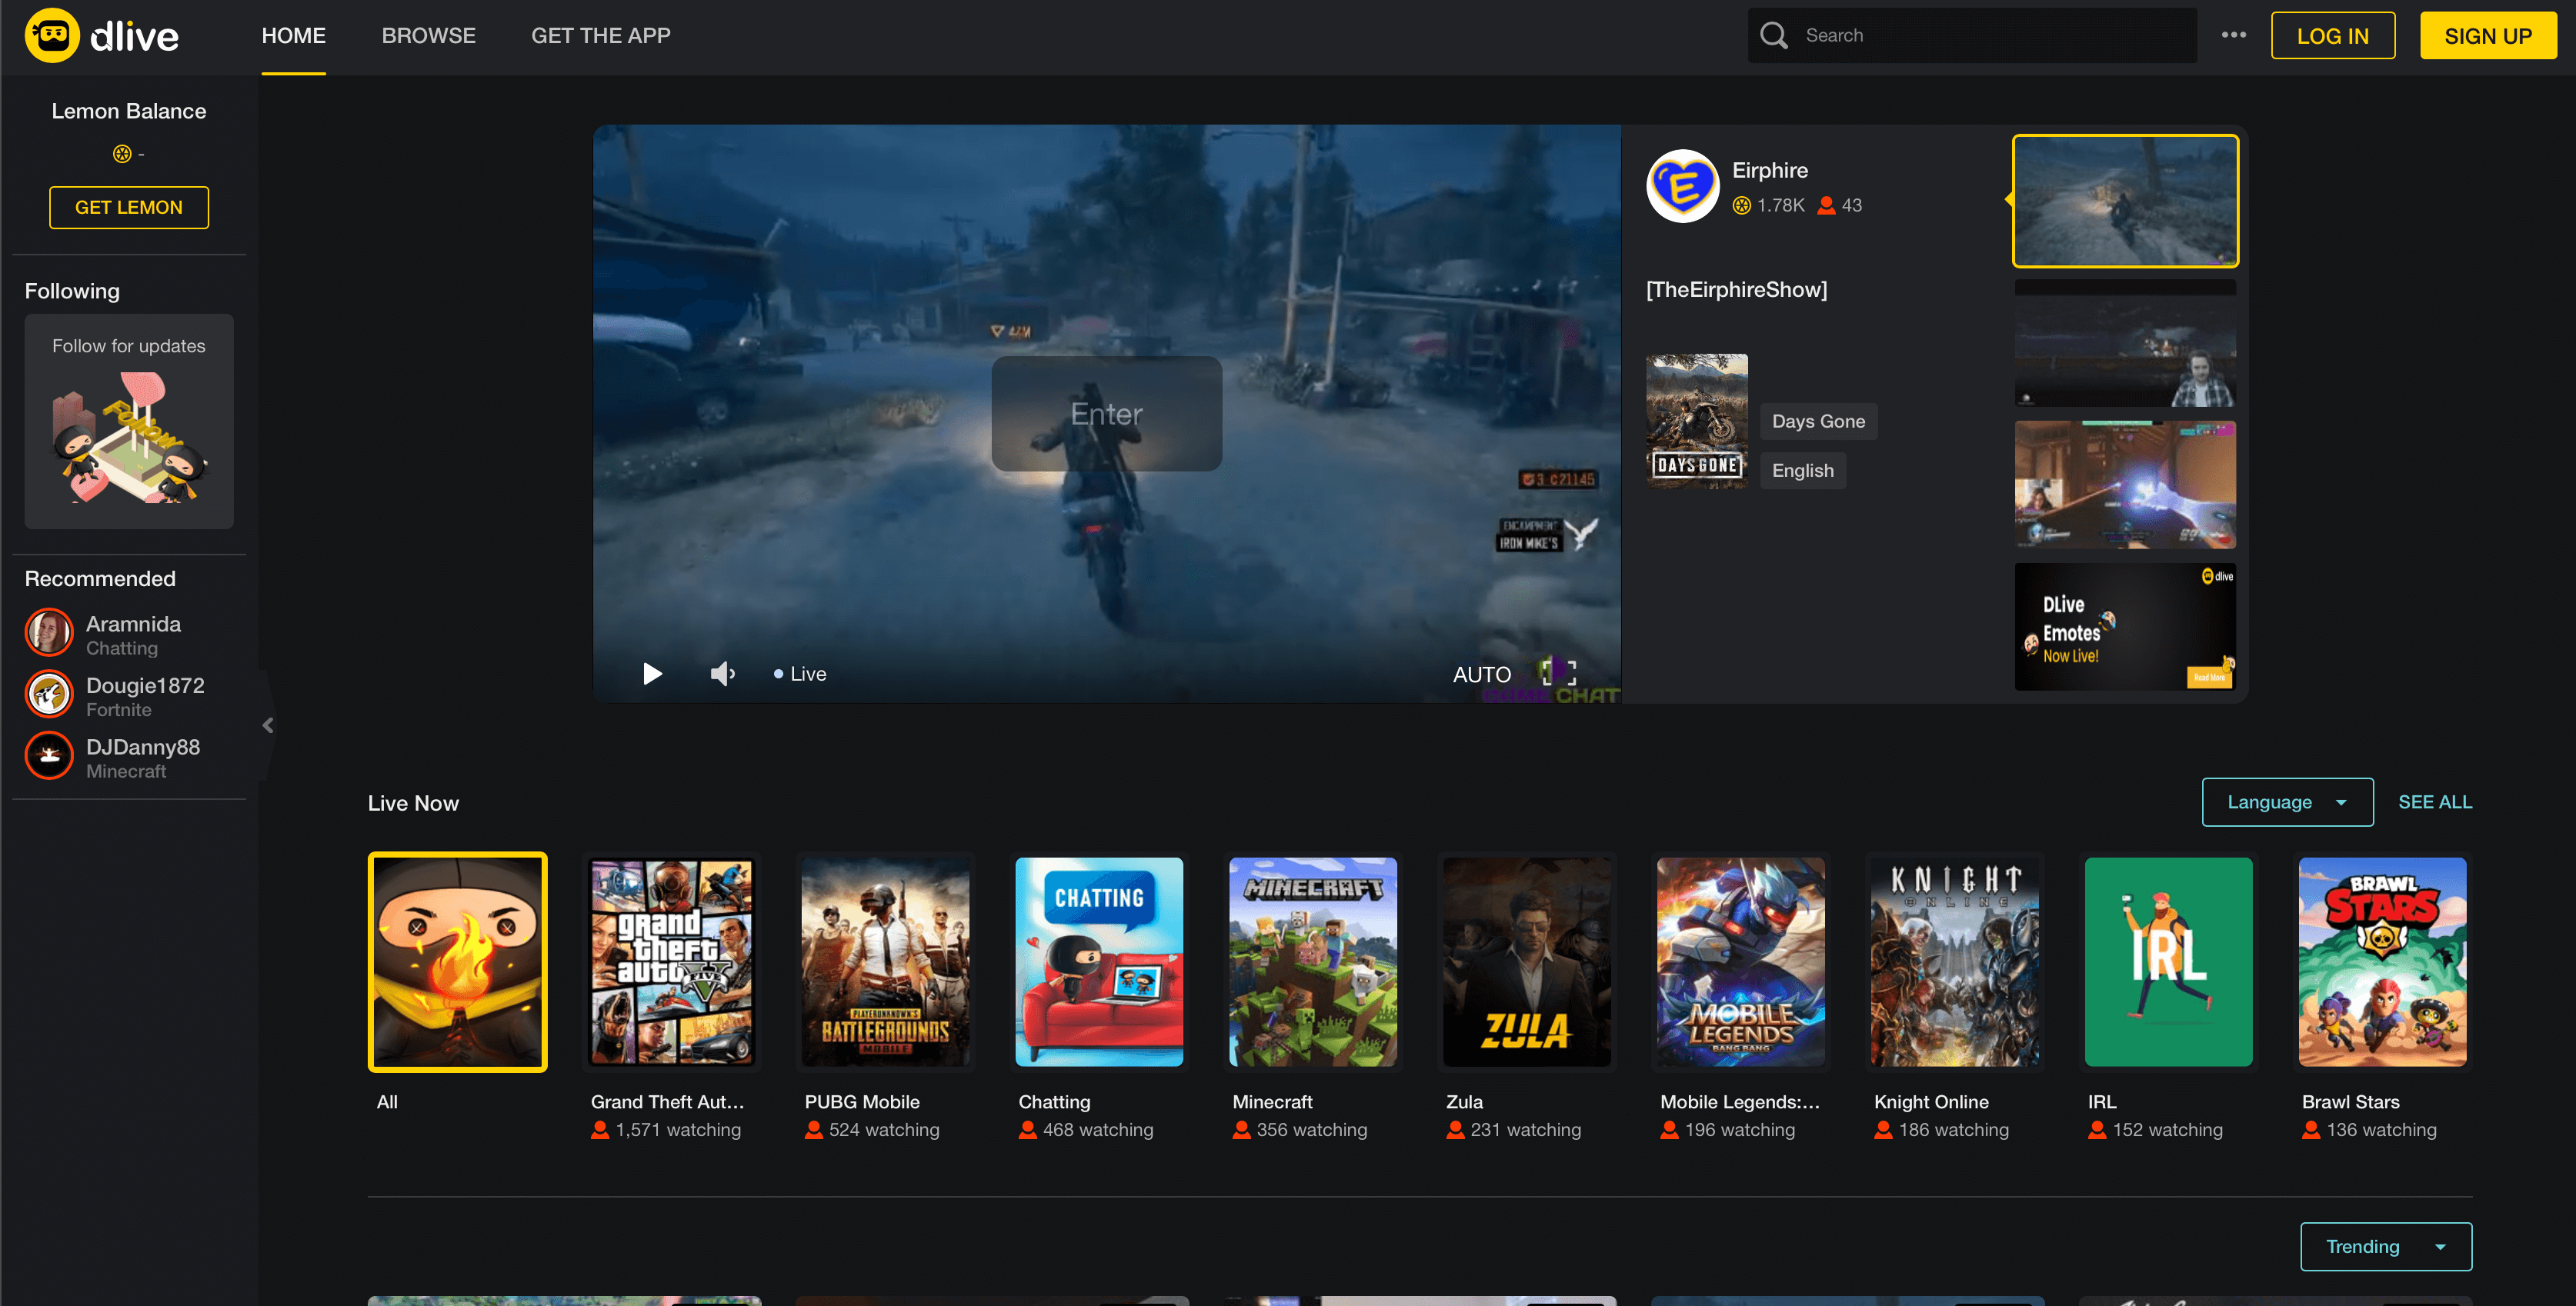The image size is (2576, 1306).
Task: Open the BROWSE tab
Action: tap(428, 36)
